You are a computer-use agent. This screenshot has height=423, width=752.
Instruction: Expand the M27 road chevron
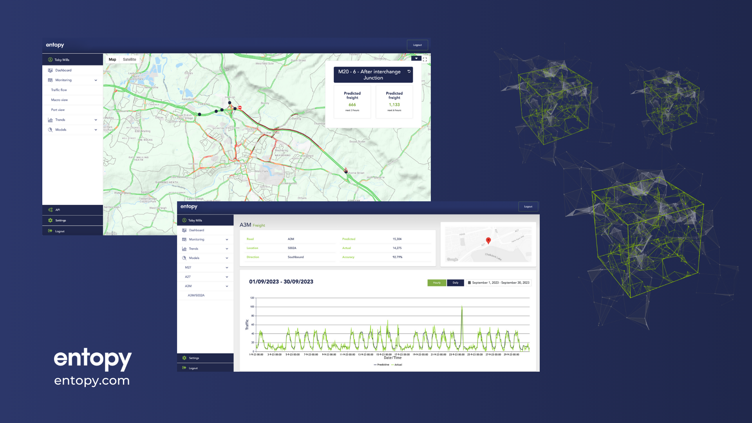click(x=227, y=268)
